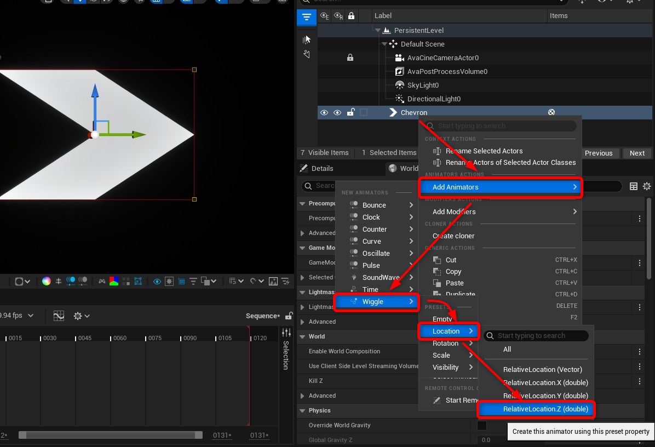Click the starburst square icon in viewport toolbar
This screenshot has height=447, width=655.
[169, 281]
